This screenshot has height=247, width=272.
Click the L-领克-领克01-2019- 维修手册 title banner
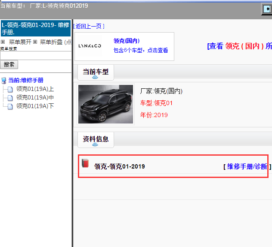point(36,28)
